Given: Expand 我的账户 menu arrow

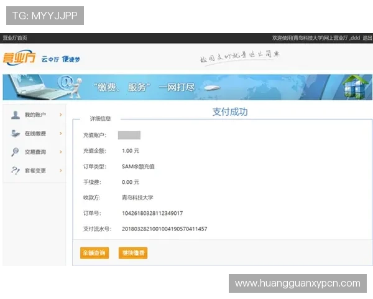Looking at the screenshot, I should [x=61, y=115].
